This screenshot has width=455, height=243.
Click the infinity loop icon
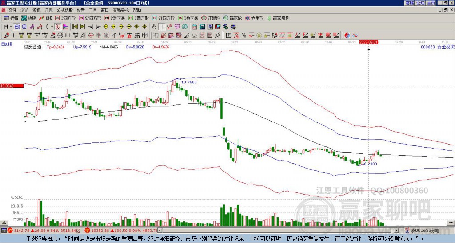[355, 35]
